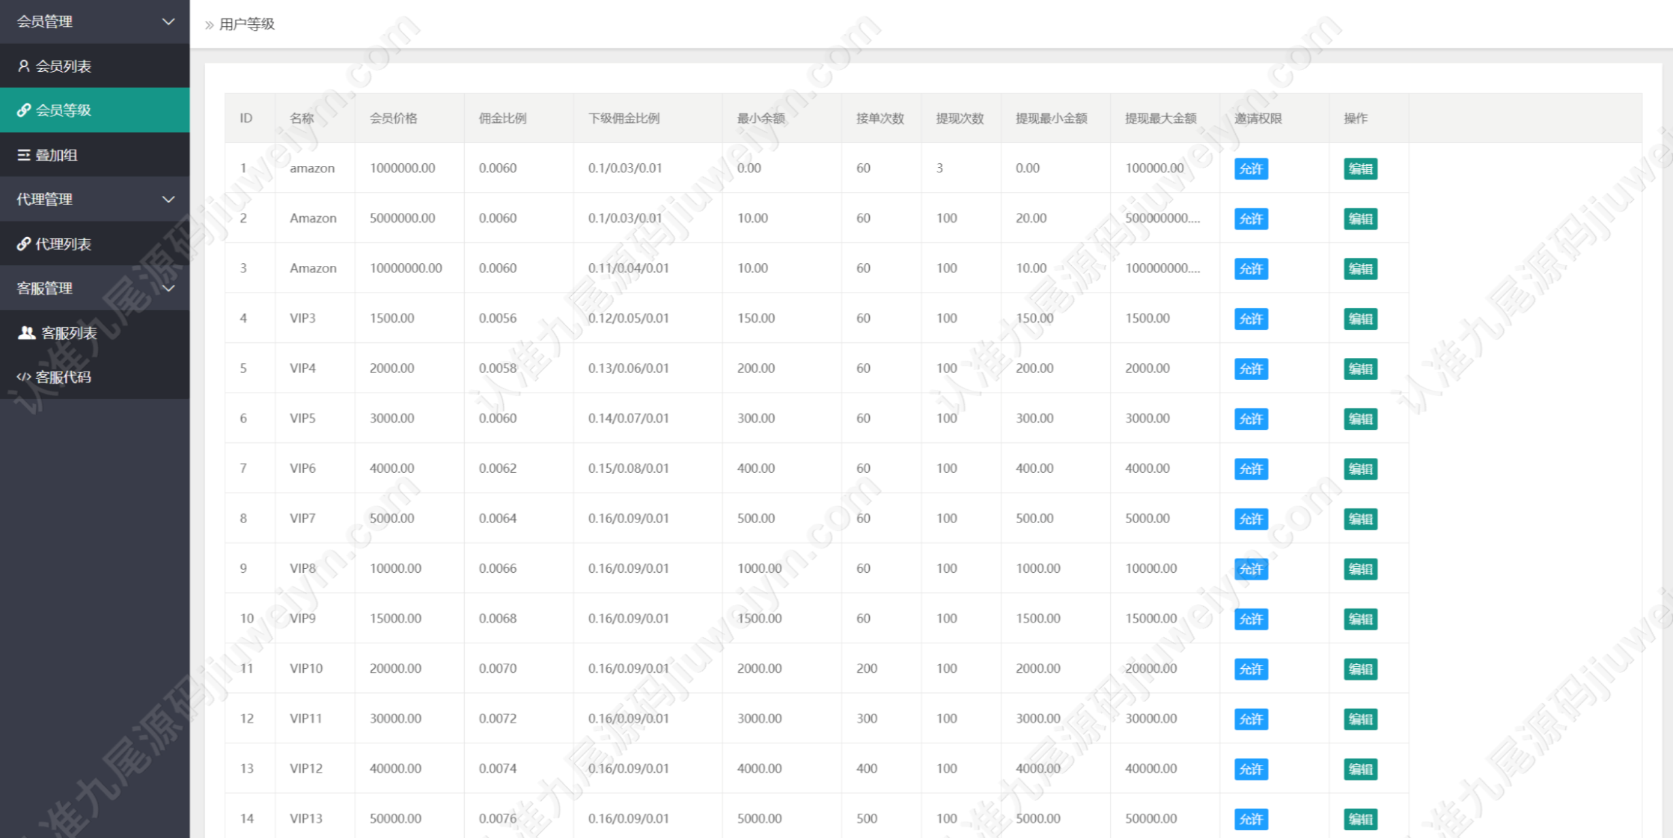Click the link icon beside 代理列表
1673x838 pixels.
tap(24, 244)
